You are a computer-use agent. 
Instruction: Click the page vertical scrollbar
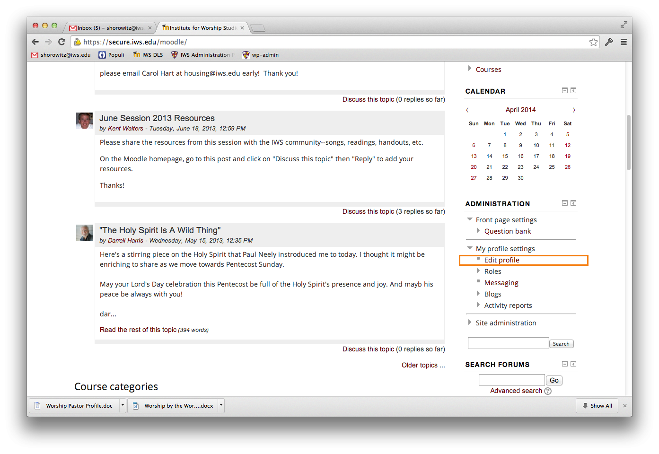click(x=628, y=142)
